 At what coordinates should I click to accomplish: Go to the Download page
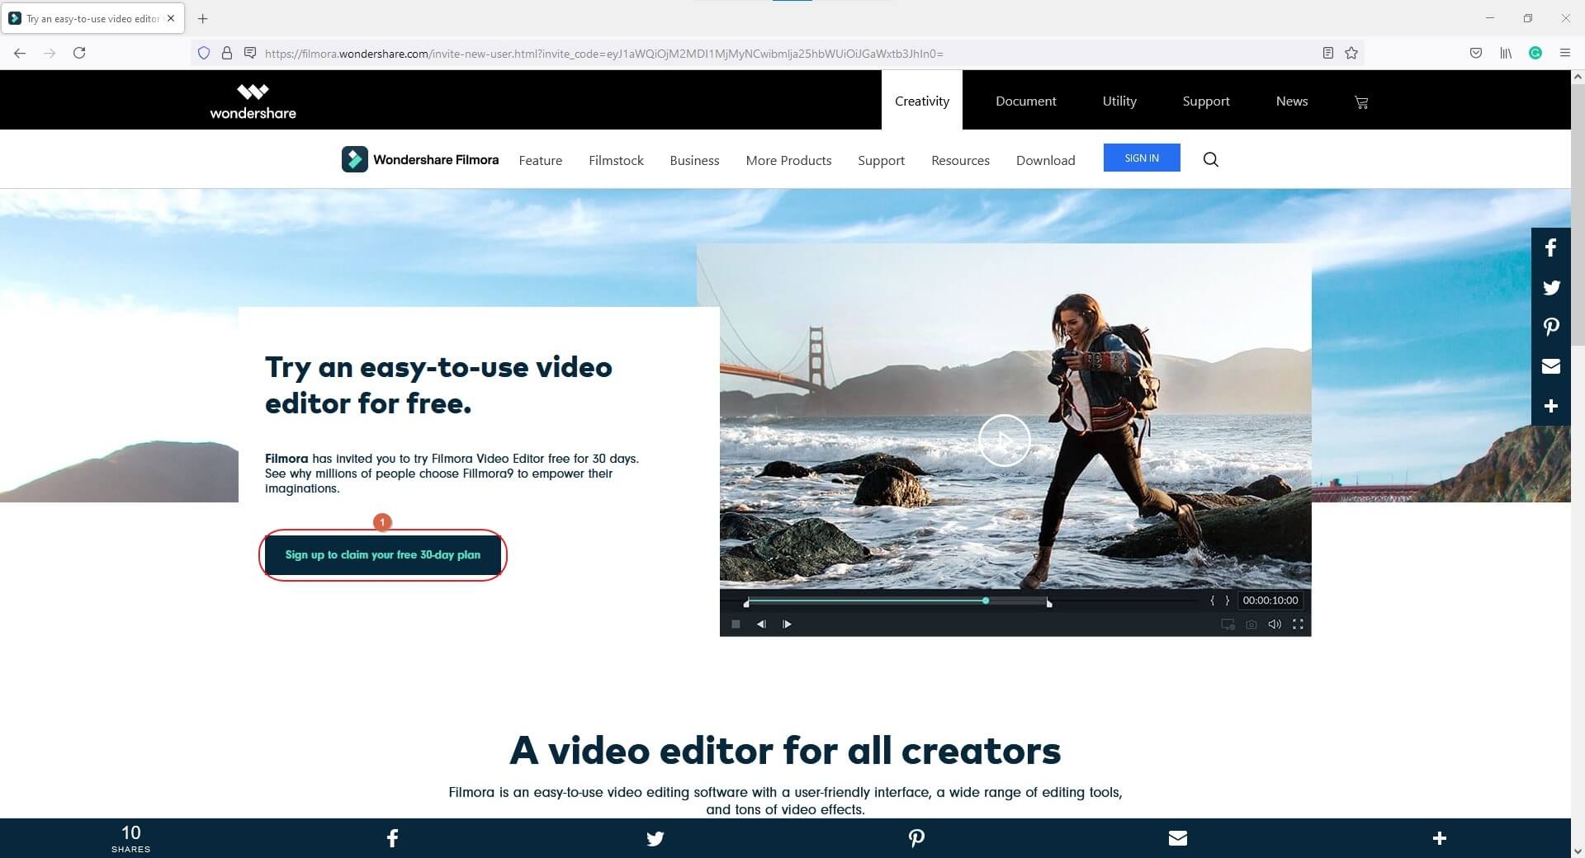[x=1045, y=160]
